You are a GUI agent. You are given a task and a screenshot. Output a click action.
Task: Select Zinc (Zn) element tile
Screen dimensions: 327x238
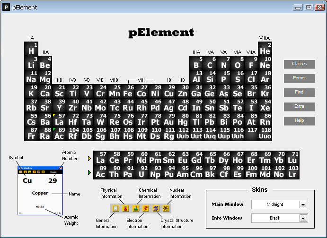coord(183,91)
